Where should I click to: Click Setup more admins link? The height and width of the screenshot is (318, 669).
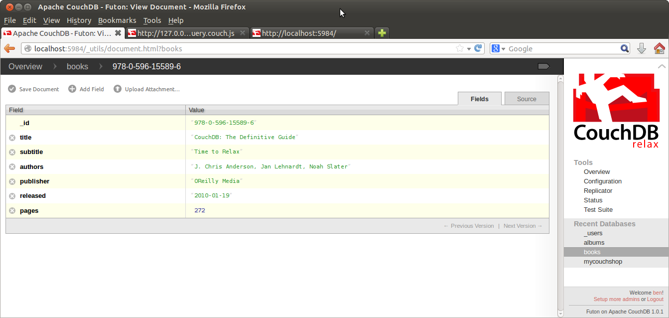(x=616, y=299)
